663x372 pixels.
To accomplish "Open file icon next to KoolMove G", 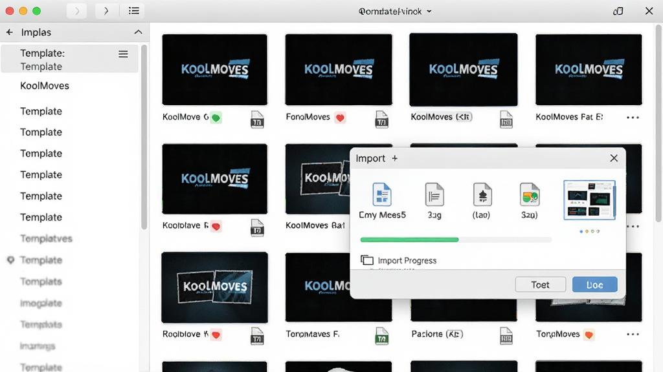I will 257,119.
